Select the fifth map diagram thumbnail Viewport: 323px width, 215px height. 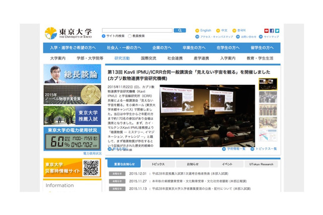tap(268, 135)
